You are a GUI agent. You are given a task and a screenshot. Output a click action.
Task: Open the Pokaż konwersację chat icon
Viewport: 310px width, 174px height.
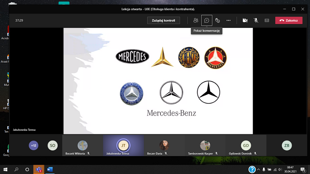(207, 20)
